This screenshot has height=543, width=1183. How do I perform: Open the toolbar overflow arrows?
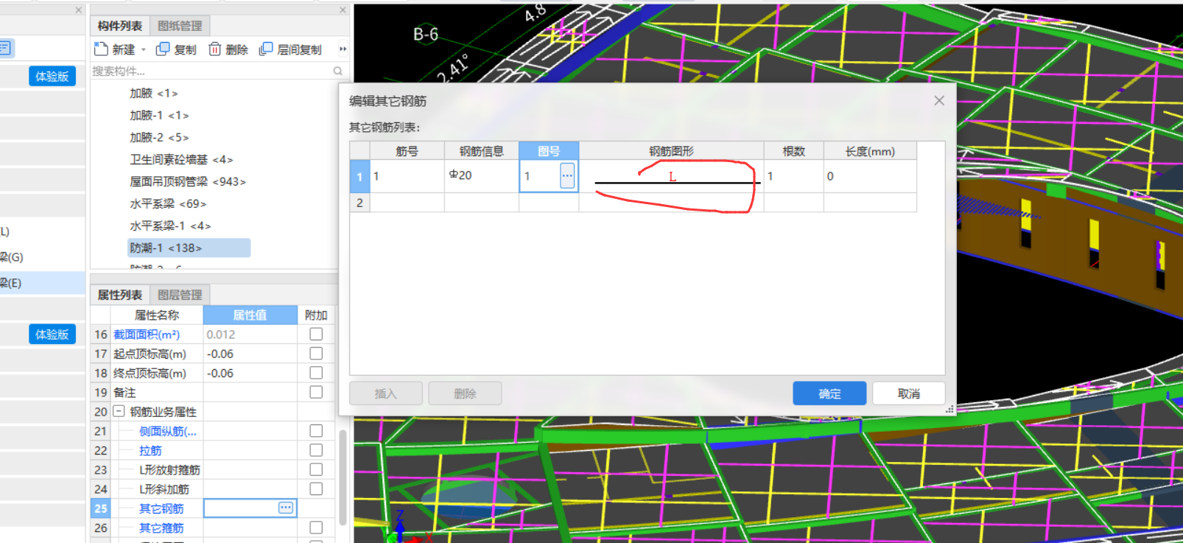[x=343, y=49]
